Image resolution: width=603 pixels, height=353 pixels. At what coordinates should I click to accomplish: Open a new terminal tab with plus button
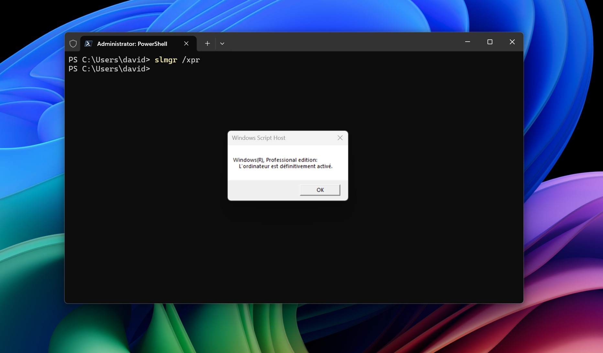207,44
